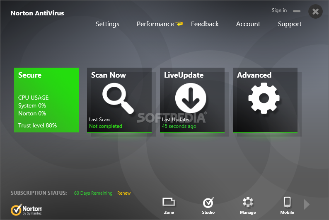
Task: Click '60 Days Remaining' subscription text
Action: click(x=93, y=193)
